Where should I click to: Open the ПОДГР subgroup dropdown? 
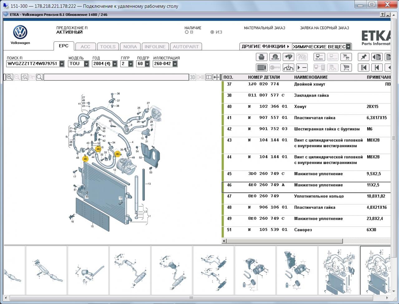click(147, 64)
